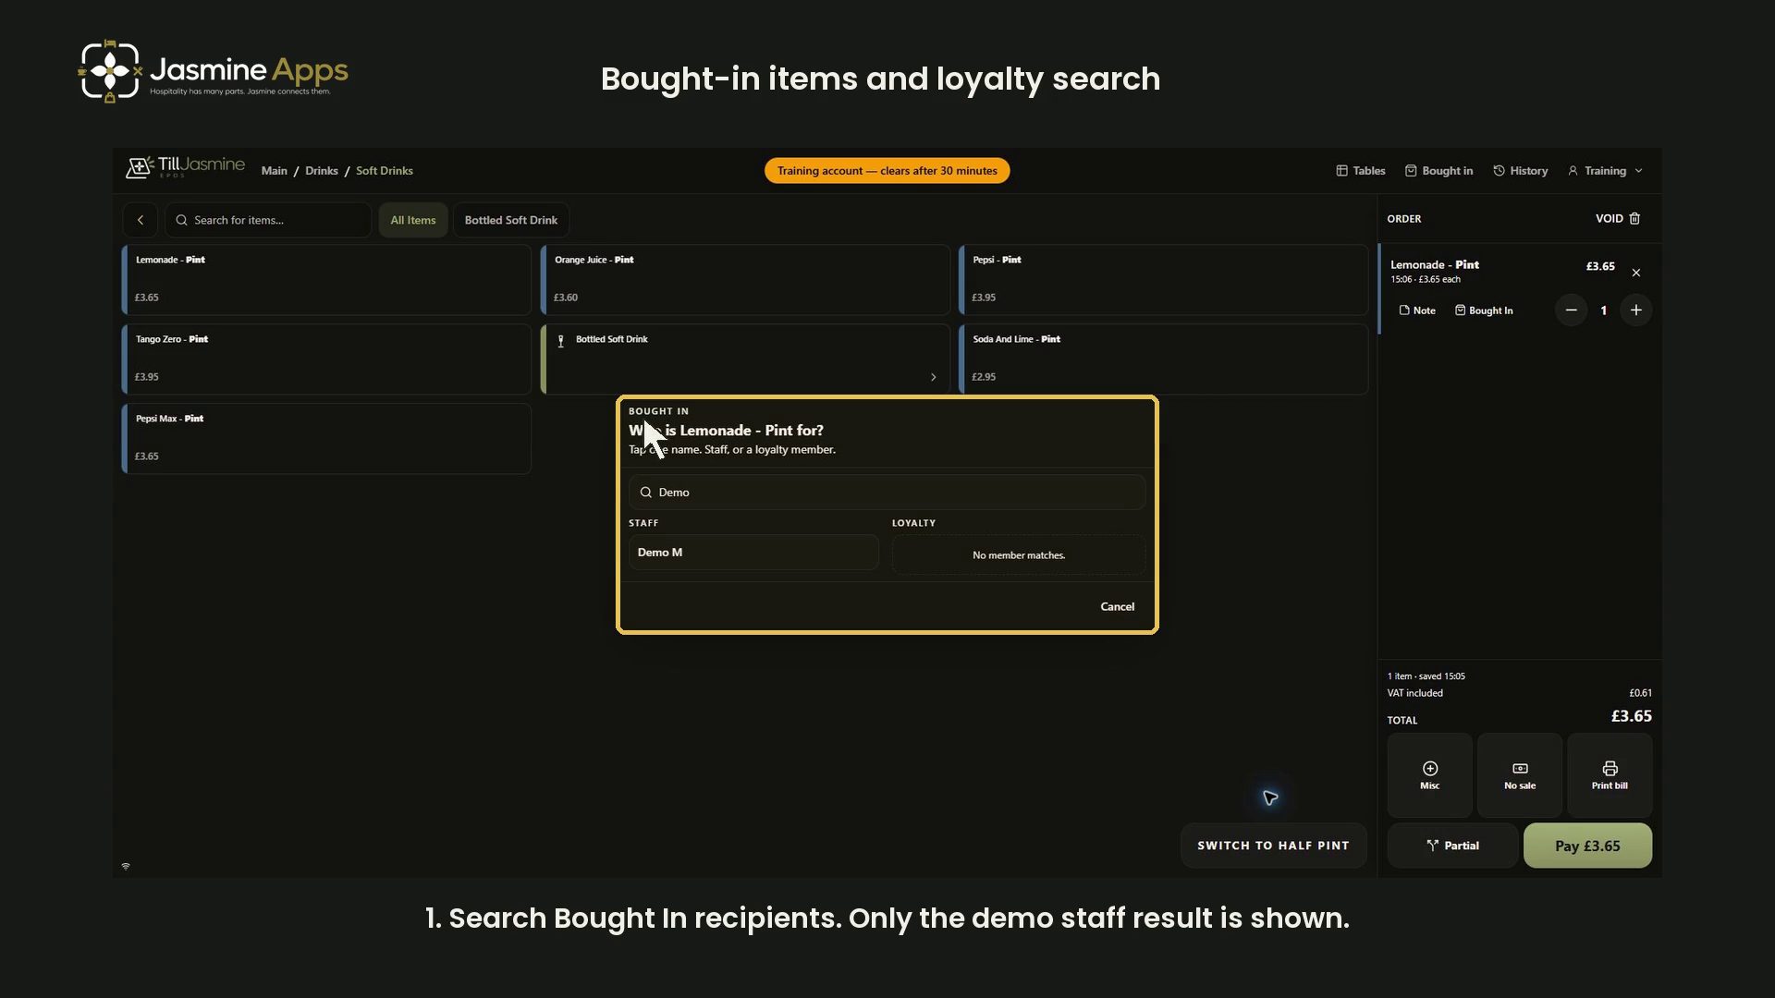This screenshot has width=1775, height=998.
Task: Click the VOID trash icon
Action: pos(1634,219)
